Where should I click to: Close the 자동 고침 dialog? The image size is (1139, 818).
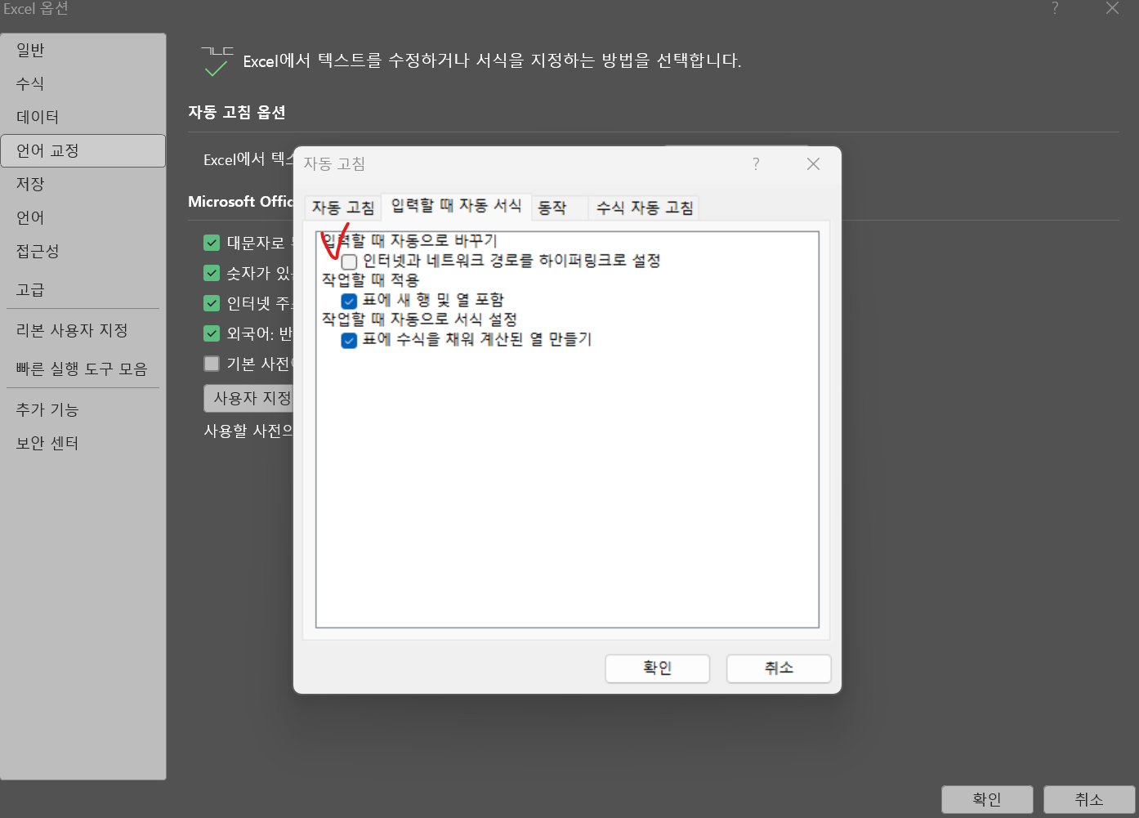813,164
